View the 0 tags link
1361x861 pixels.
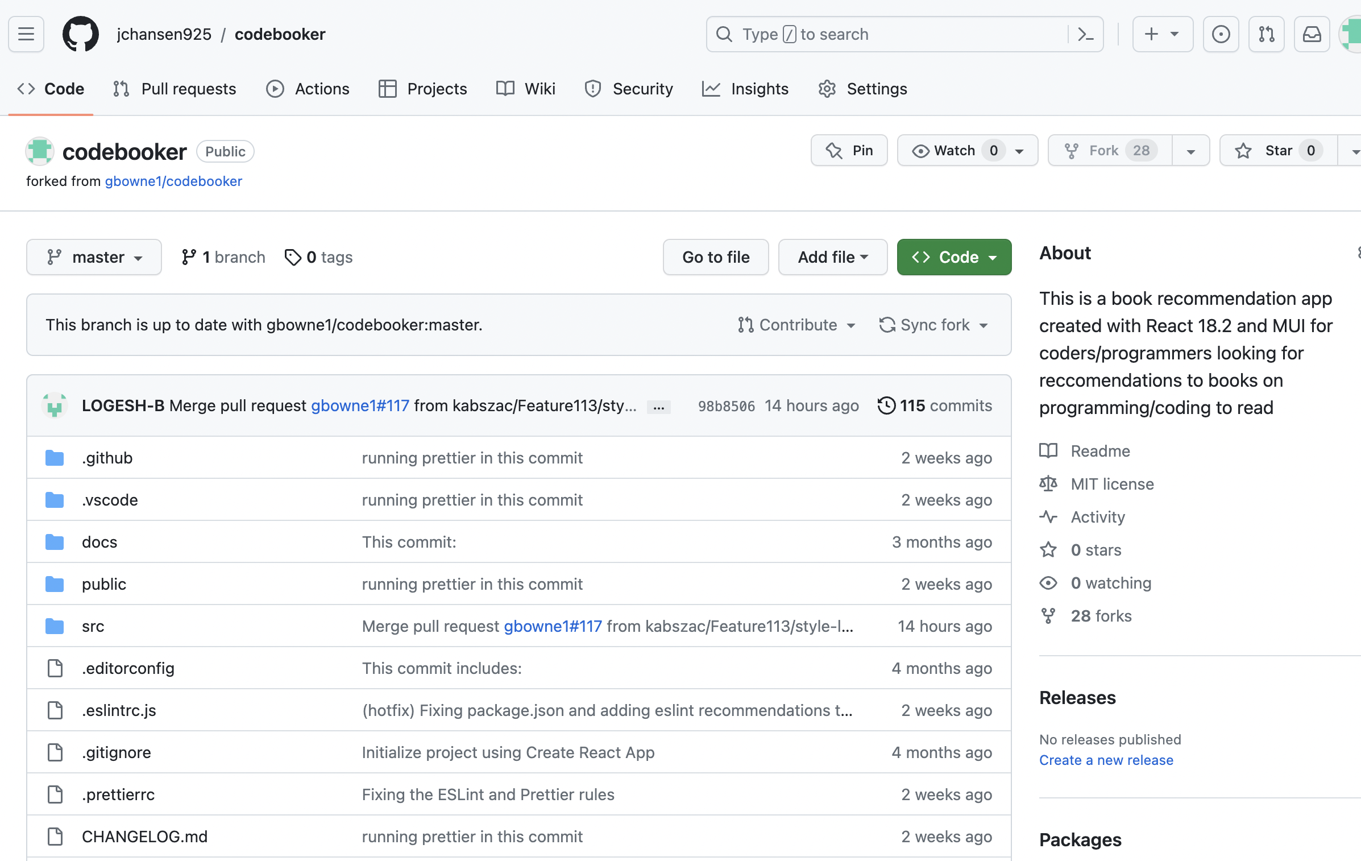tap(318, 257)
